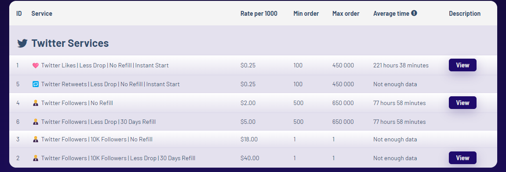The width and height of the screenshot is (506, 172).
Task: Click the person icon in the $18.00 service row
Action: (x=36, y=140)
